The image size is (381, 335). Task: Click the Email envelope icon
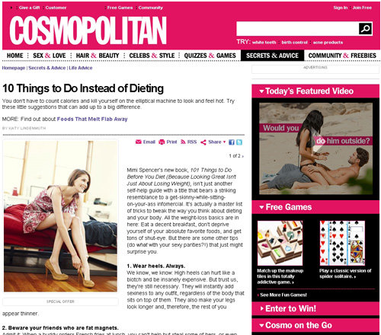(x=139, y=142)
